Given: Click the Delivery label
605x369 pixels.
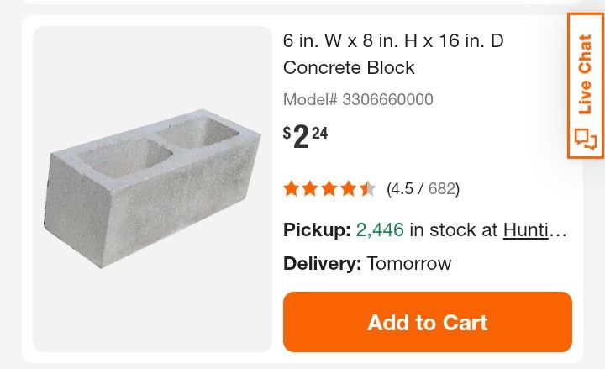Looking at the screenshot, I should 322,263.
